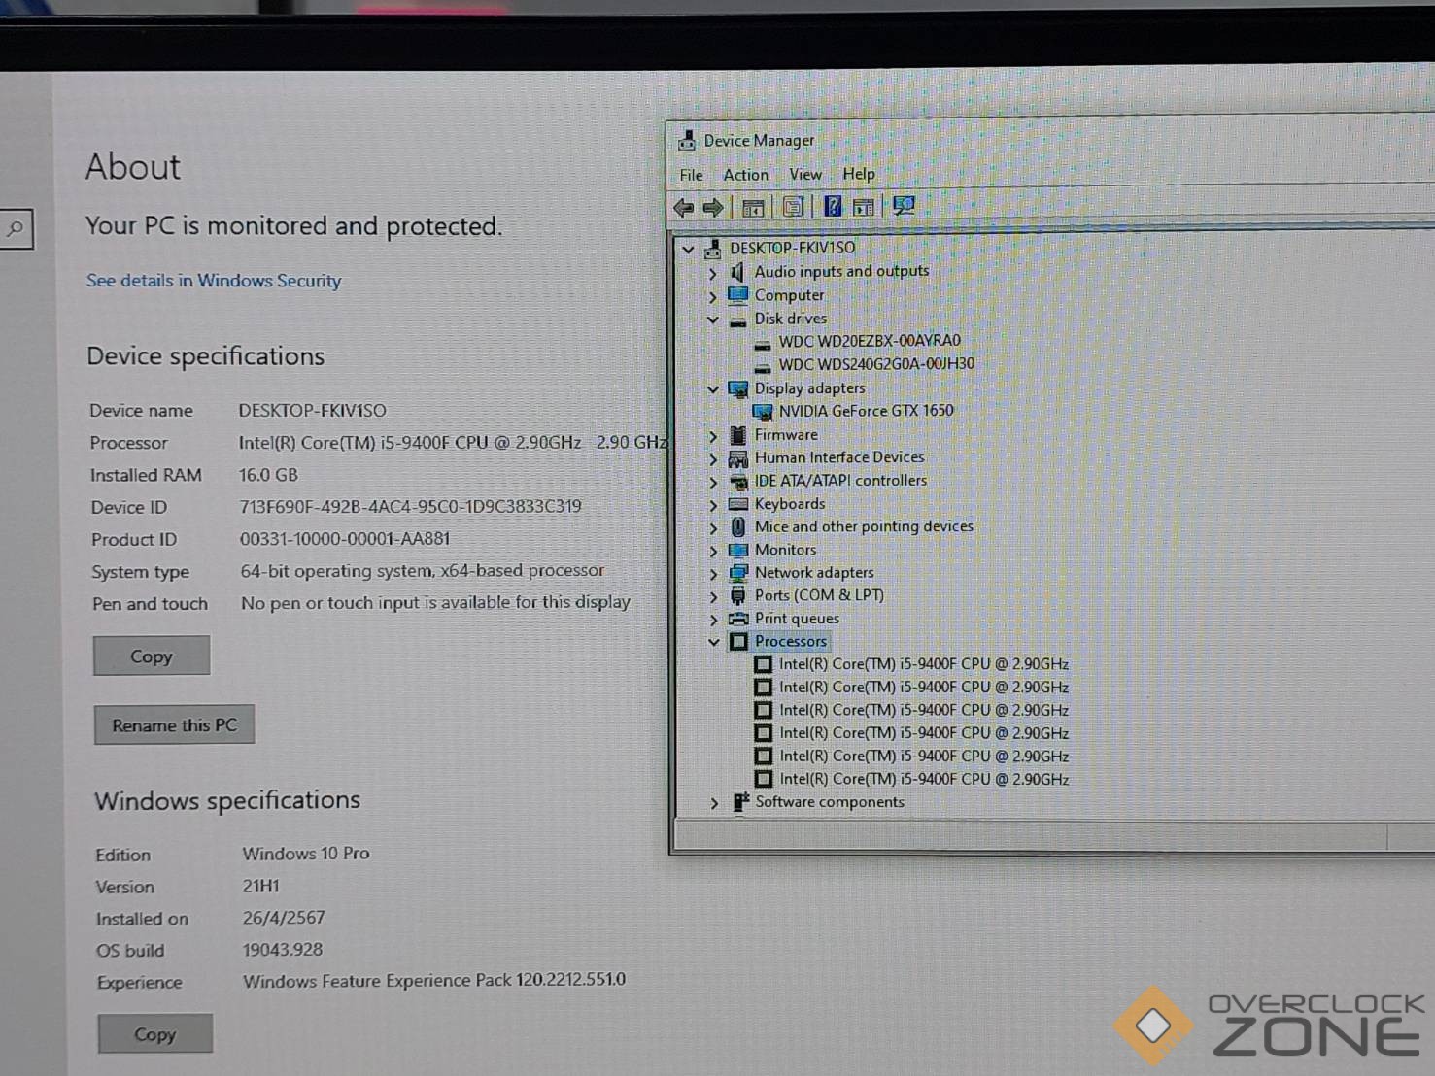1435x1076 pixels.
Task: Open the Action menu
Action: point(745,175)
